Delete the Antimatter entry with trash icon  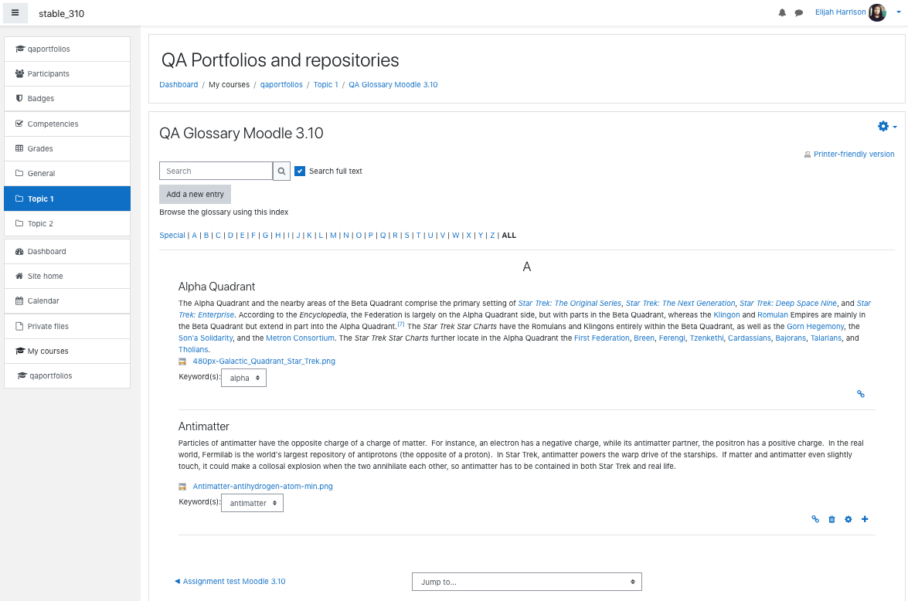(831, 519)
